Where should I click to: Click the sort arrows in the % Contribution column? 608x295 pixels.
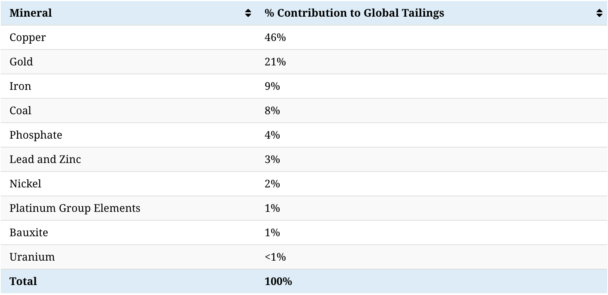click(x=599, y=13)
